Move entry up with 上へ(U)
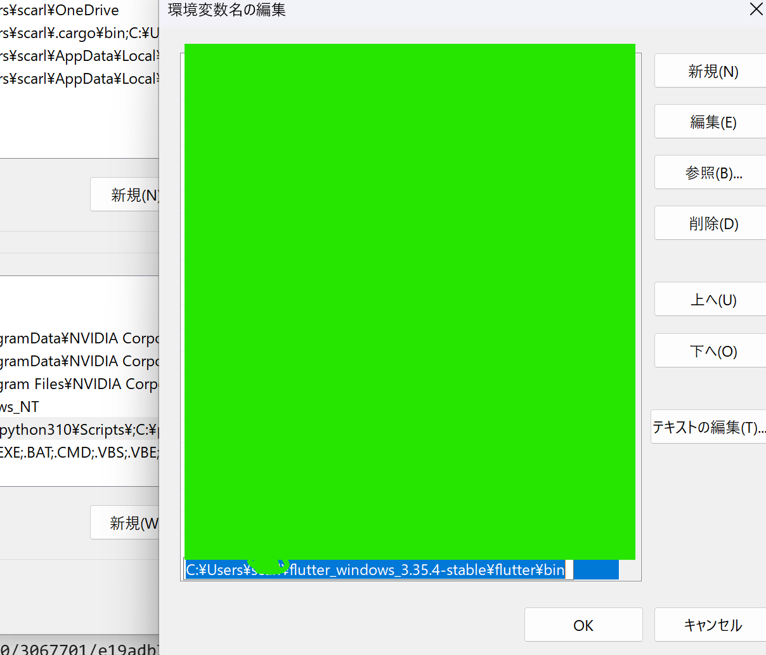The image size is (766, 655). point(711,300)
